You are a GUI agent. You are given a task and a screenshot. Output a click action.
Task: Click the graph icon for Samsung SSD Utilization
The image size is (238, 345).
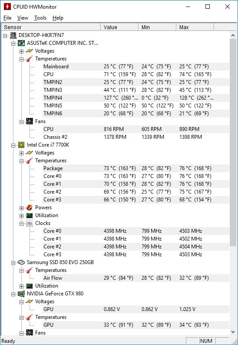(x=30, y=286)
